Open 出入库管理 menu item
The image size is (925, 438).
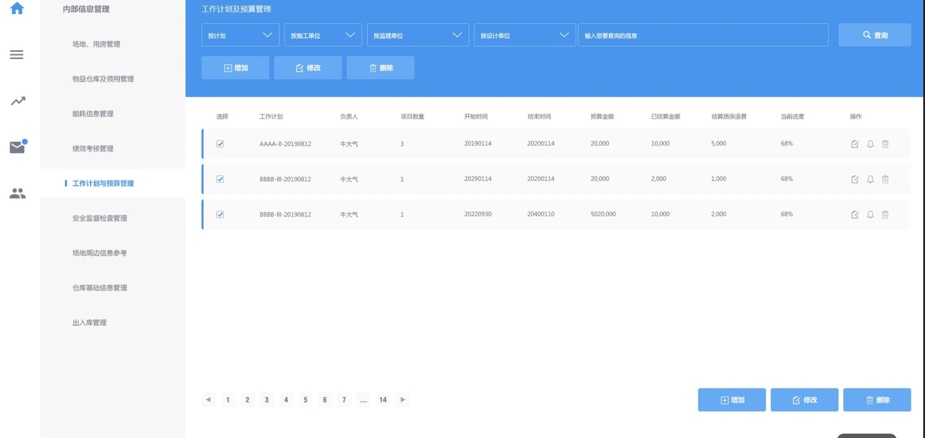89,323
